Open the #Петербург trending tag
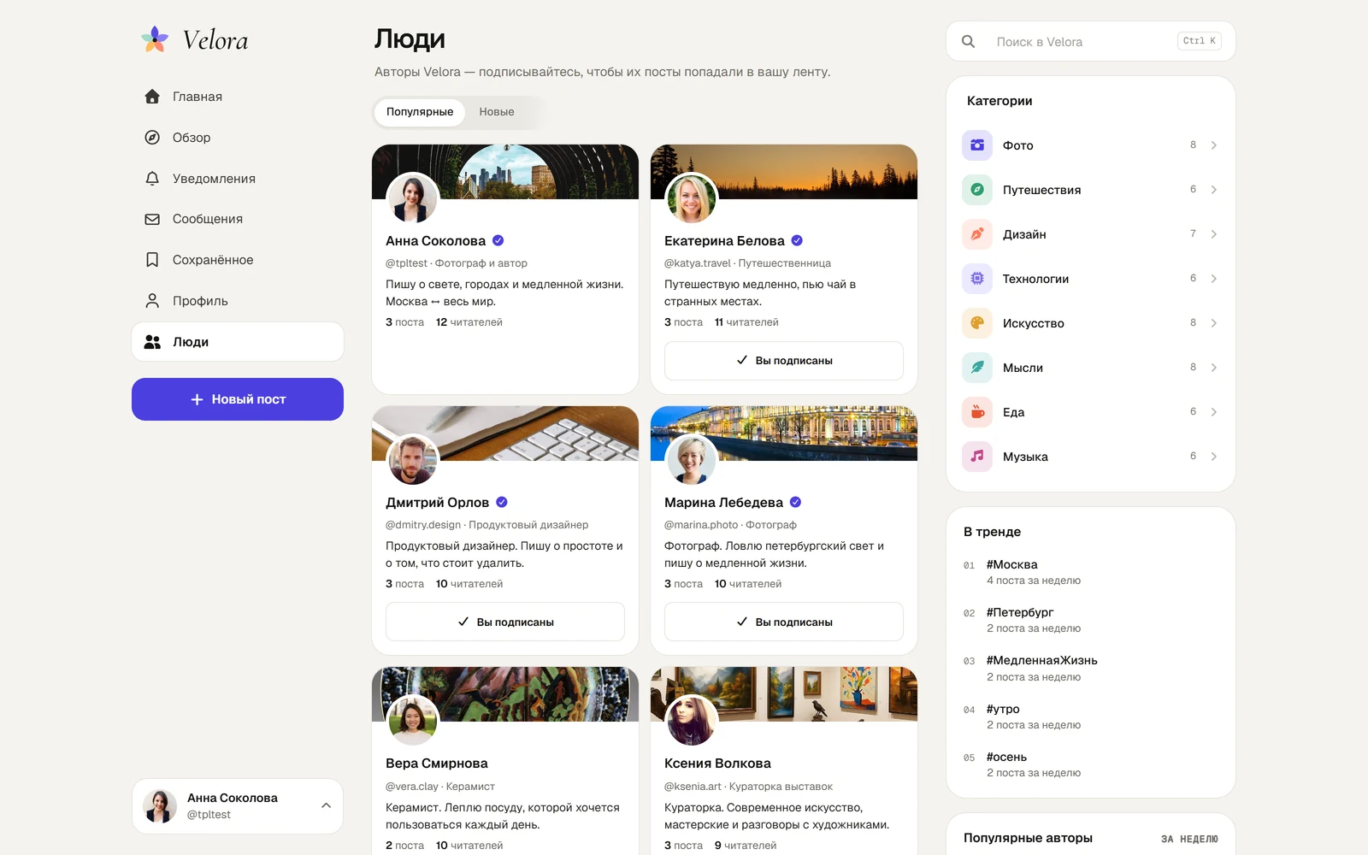1368x855 pixels. [x=1020, y=612]
